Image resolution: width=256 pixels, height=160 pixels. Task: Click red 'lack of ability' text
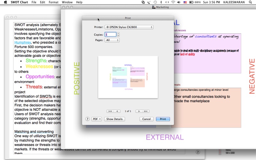point(188,54)
